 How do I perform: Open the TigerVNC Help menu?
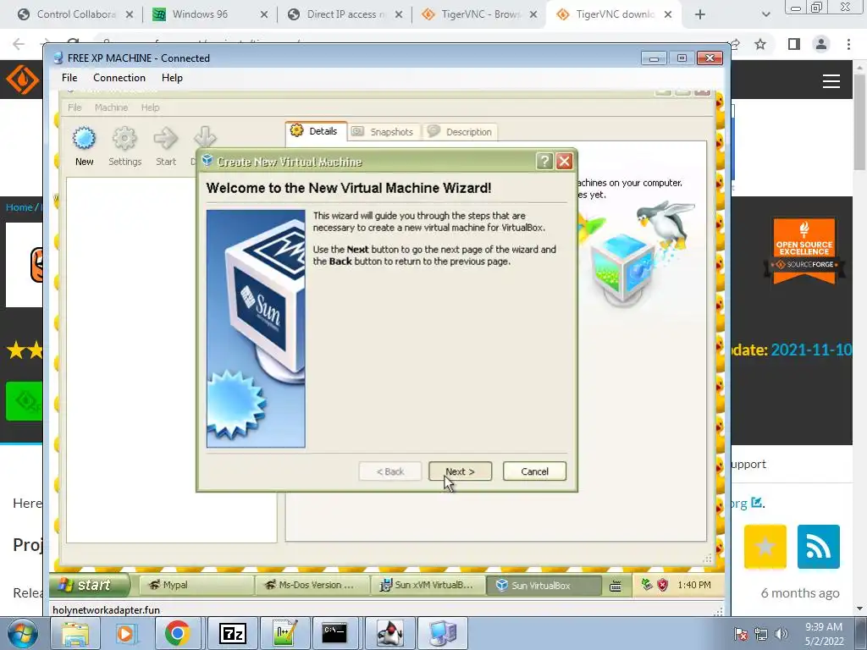tap(172, 78)
